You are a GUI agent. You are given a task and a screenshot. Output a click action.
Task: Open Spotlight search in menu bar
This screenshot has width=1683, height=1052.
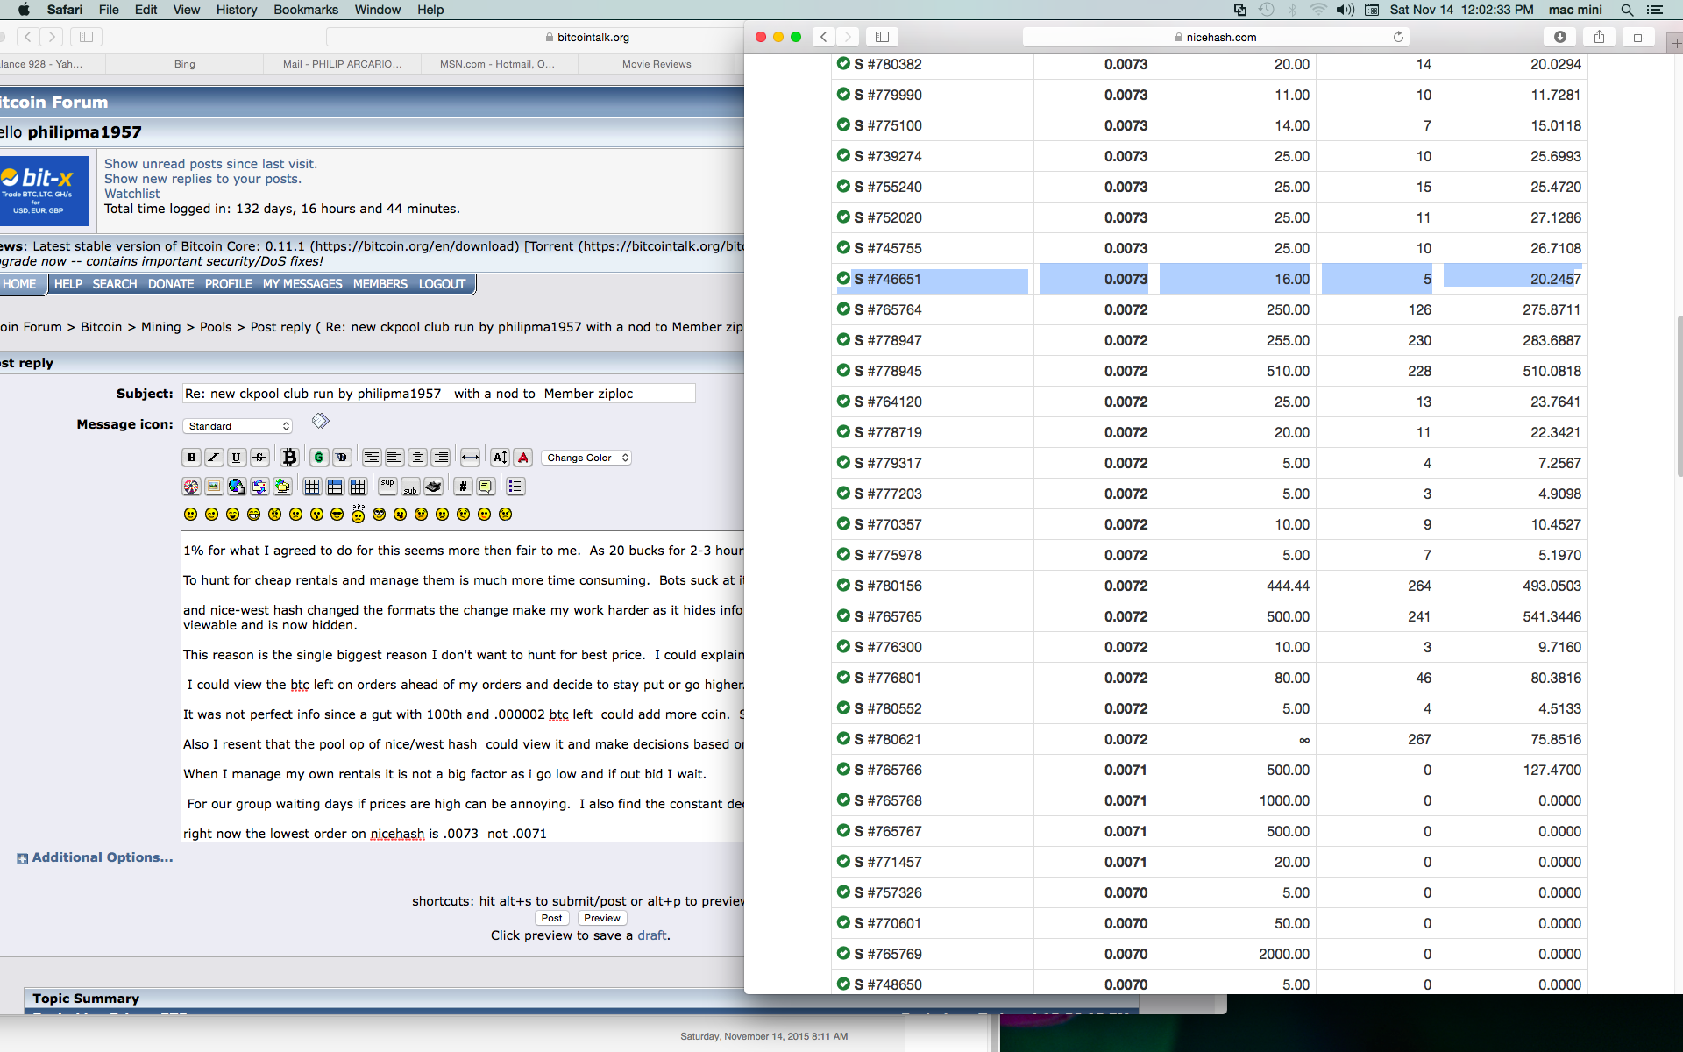(1627, 10)
